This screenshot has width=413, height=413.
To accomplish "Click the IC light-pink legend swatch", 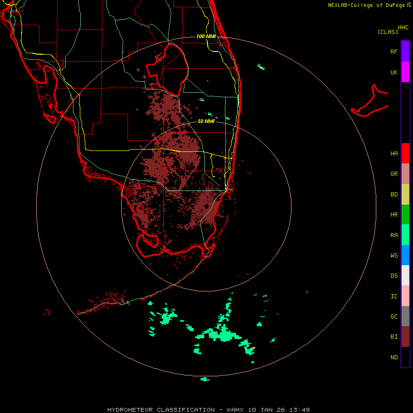I will click(x=405, y=296).
